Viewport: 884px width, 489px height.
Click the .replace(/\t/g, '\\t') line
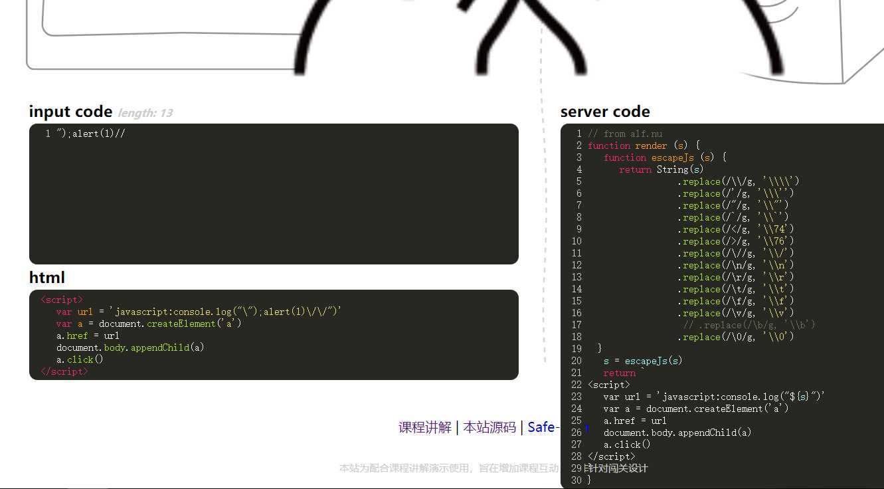[736, 289]
